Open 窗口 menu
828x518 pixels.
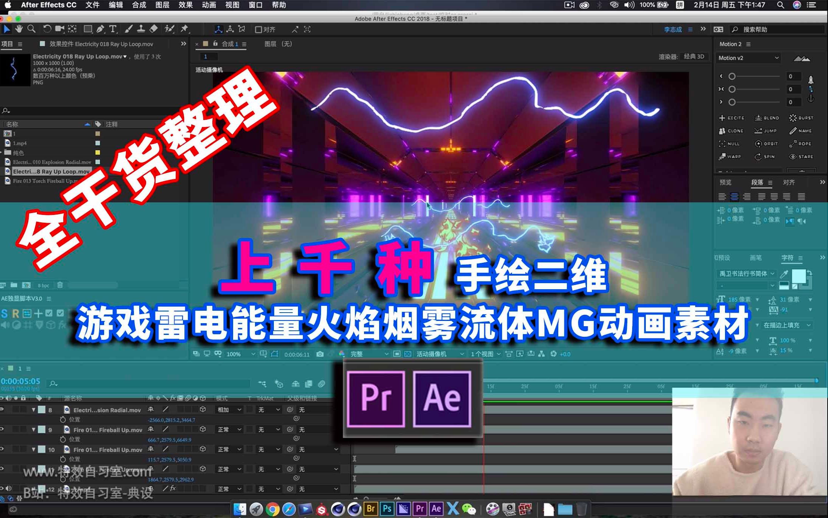click(255, 5)
